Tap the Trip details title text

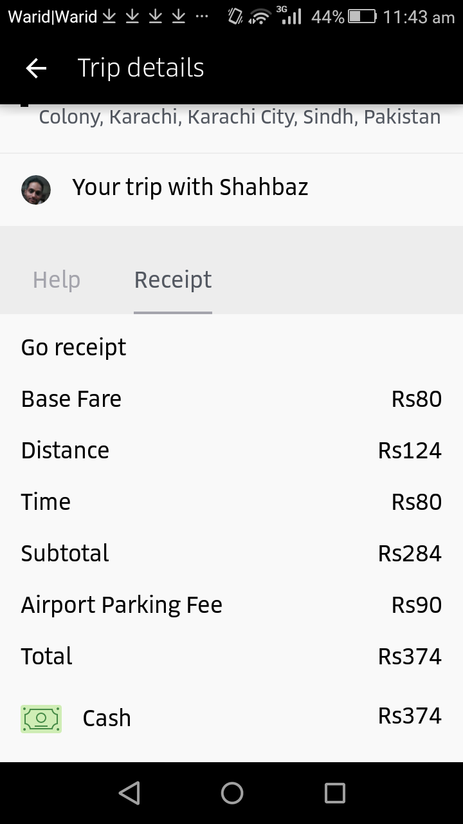pyautogui.click(x=141, y=68)
